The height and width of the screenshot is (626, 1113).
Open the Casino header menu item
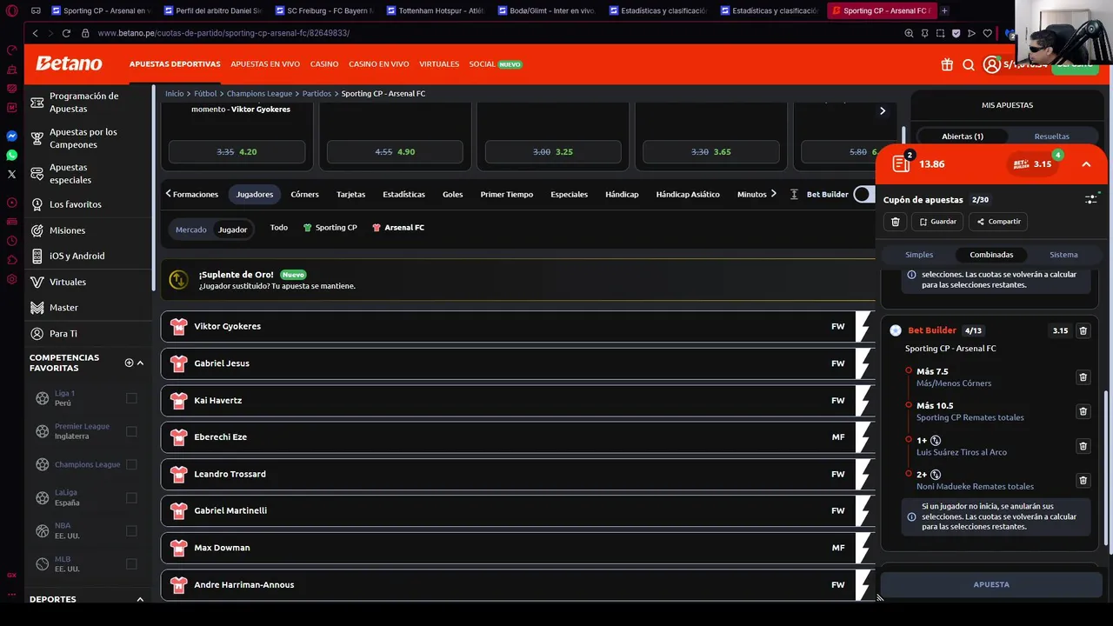pyautogui.click(x=324, y=64)
